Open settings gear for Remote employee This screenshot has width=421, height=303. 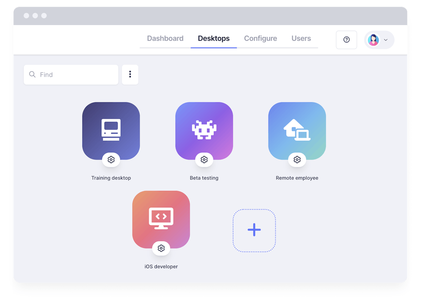[x=297, y=160]
